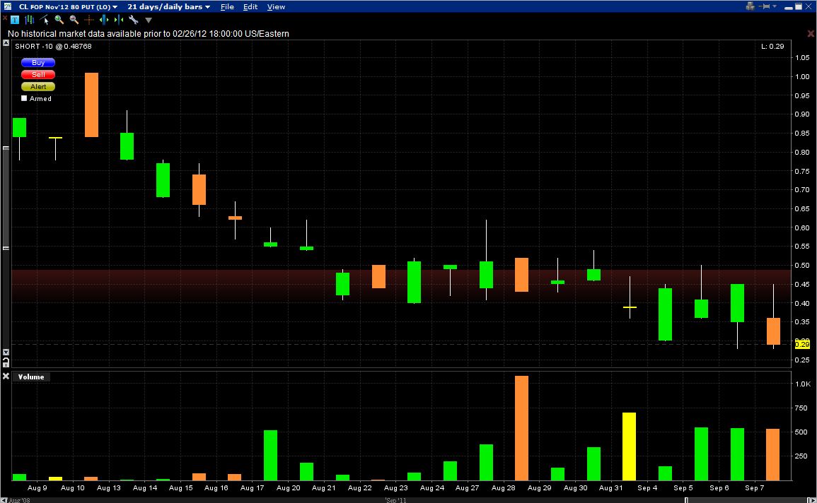Click the time scrollbar left arrow

tap(4, 500)
